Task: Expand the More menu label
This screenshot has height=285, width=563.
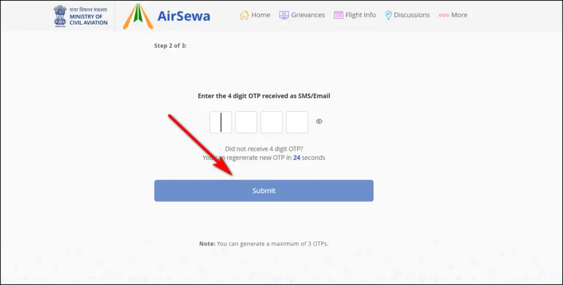Action: point(459,15)
